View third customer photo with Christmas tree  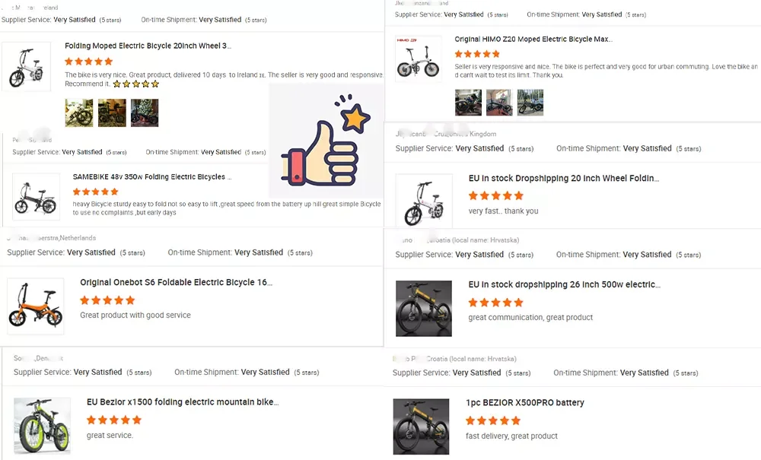click(145, 113)
